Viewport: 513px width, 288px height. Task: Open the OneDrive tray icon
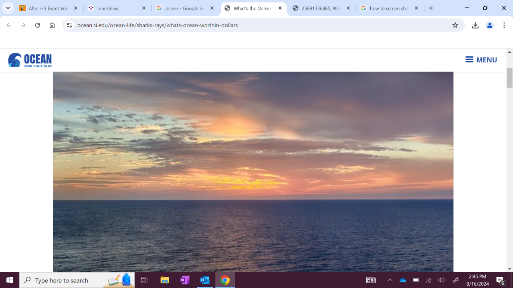(403, 280)
